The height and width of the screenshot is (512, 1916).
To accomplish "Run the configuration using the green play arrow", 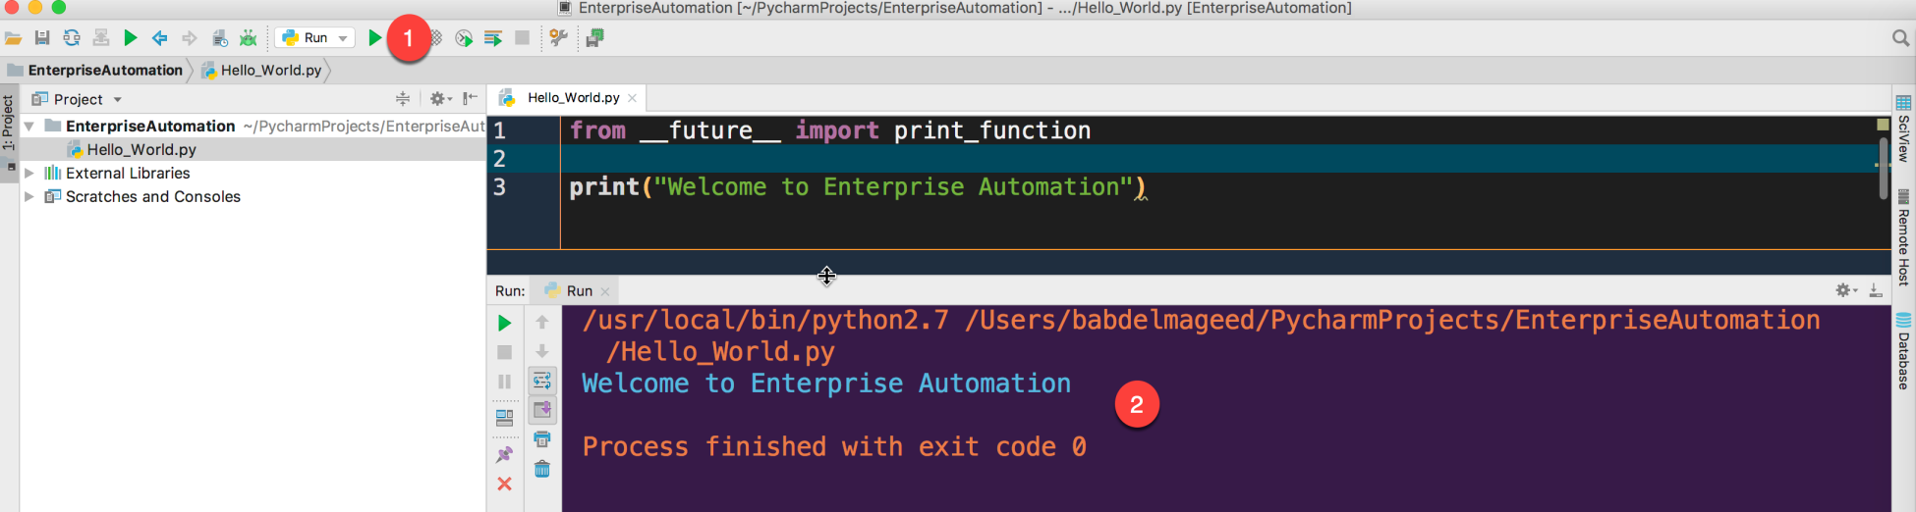I will [374, 38].
